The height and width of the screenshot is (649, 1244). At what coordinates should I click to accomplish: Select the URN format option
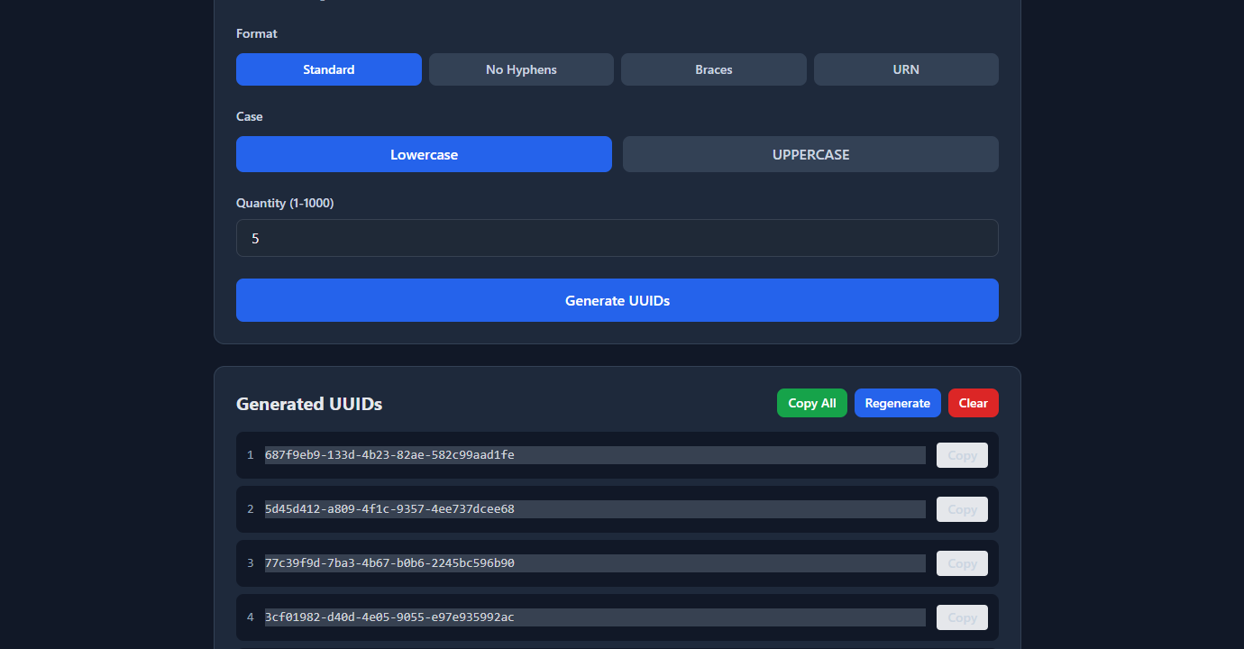click(x=906, y=69)
